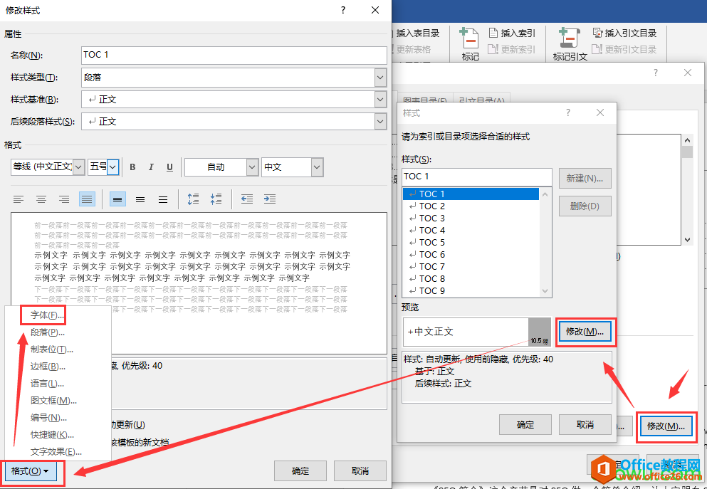The image size is (707, 489).
Task: Select double line spacing icon
Action: [163, 199]
